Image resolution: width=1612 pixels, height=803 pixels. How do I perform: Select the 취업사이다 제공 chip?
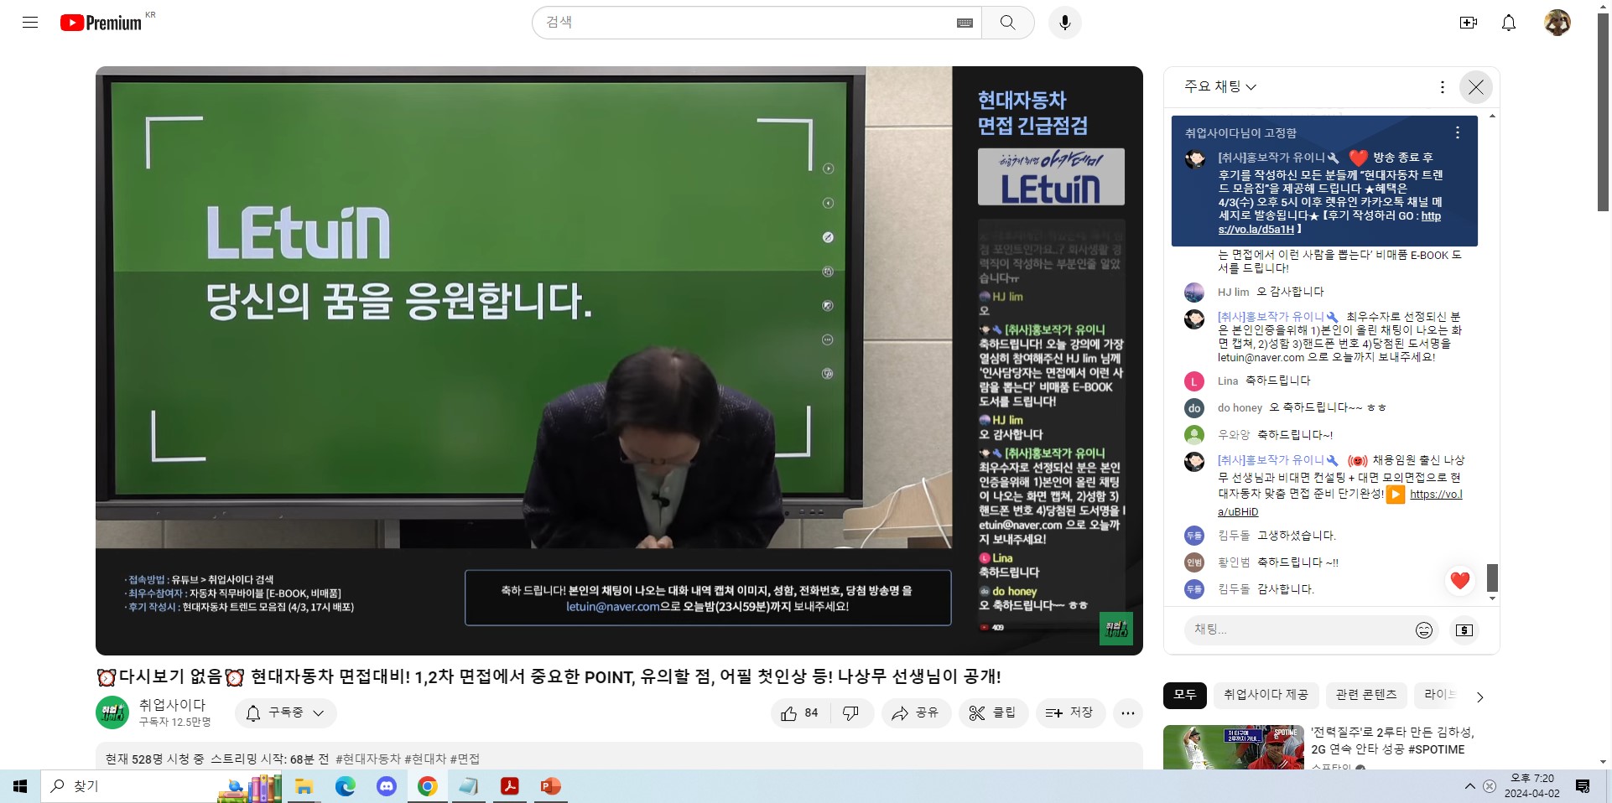click(x=1266, y=695)
